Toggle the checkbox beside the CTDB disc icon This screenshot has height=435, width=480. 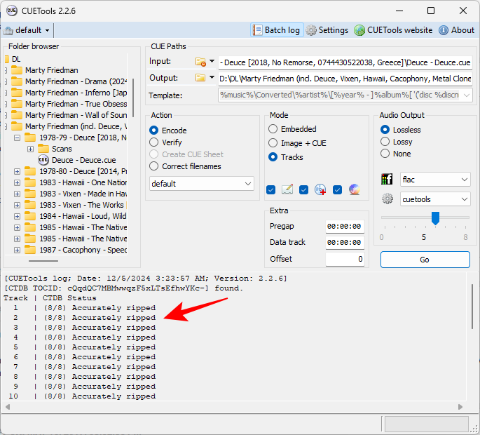303,189
